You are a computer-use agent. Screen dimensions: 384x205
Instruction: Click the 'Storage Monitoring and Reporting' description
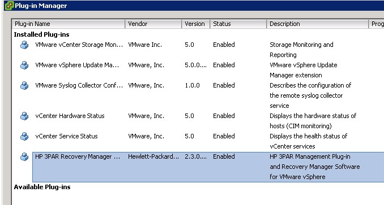click(301, 50)
